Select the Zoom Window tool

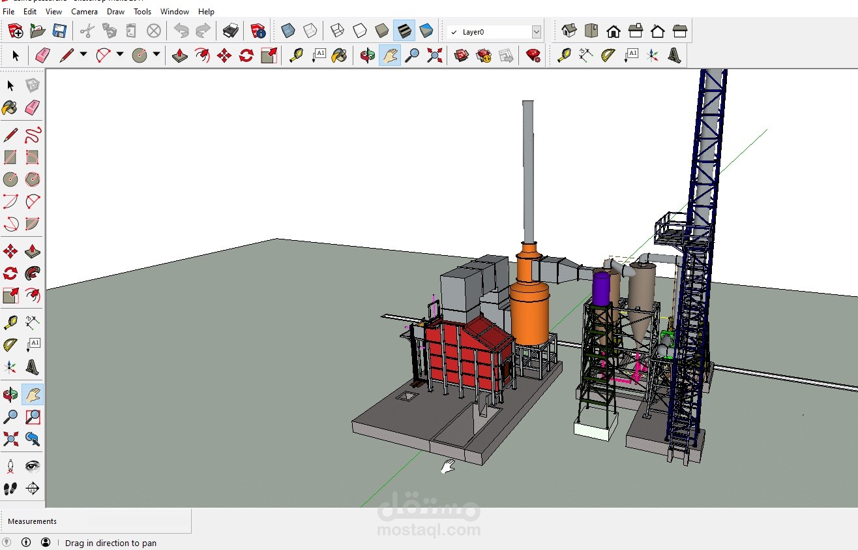pos(33,416)
